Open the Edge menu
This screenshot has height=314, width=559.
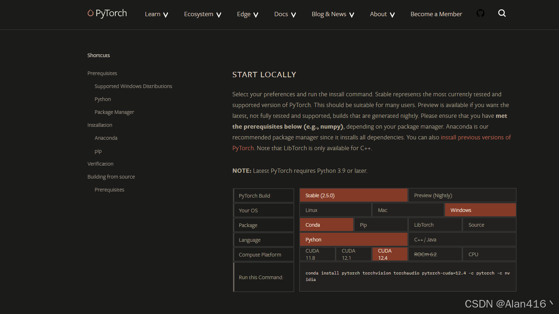[x=244, y=14]
